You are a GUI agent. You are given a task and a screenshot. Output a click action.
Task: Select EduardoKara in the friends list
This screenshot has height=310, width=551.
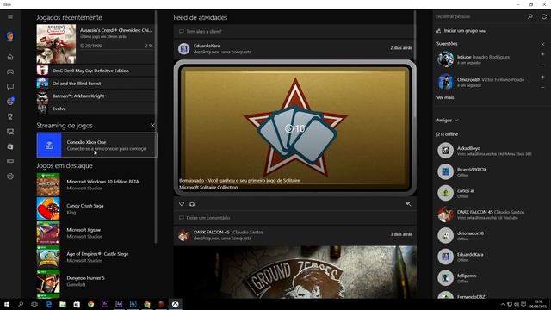tap(491, 257)
